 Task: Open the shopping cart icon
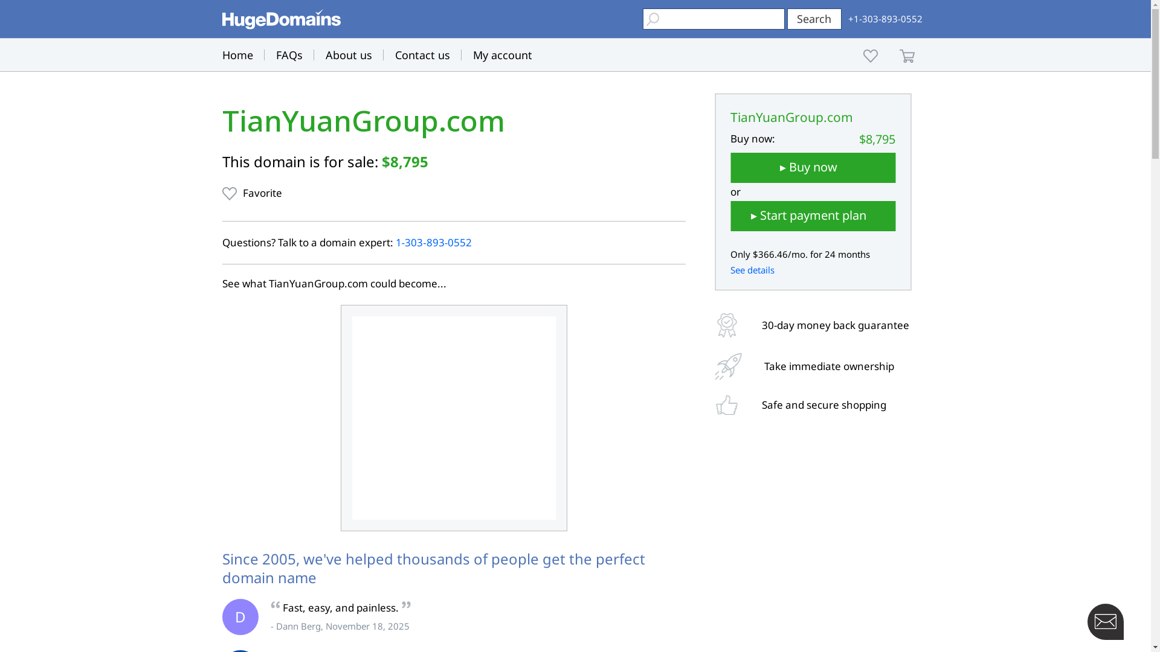point(907,56)
